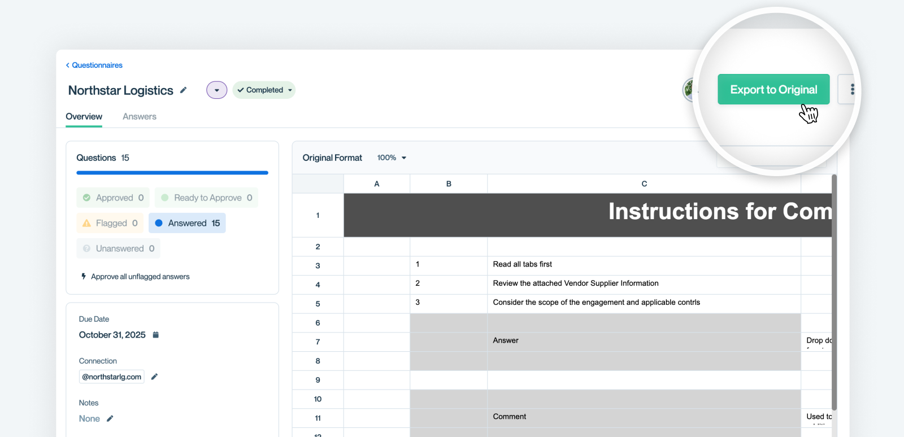Click the cell 'Read all tabs first'
The image size is (904, 437).
[x=644, y=266]
